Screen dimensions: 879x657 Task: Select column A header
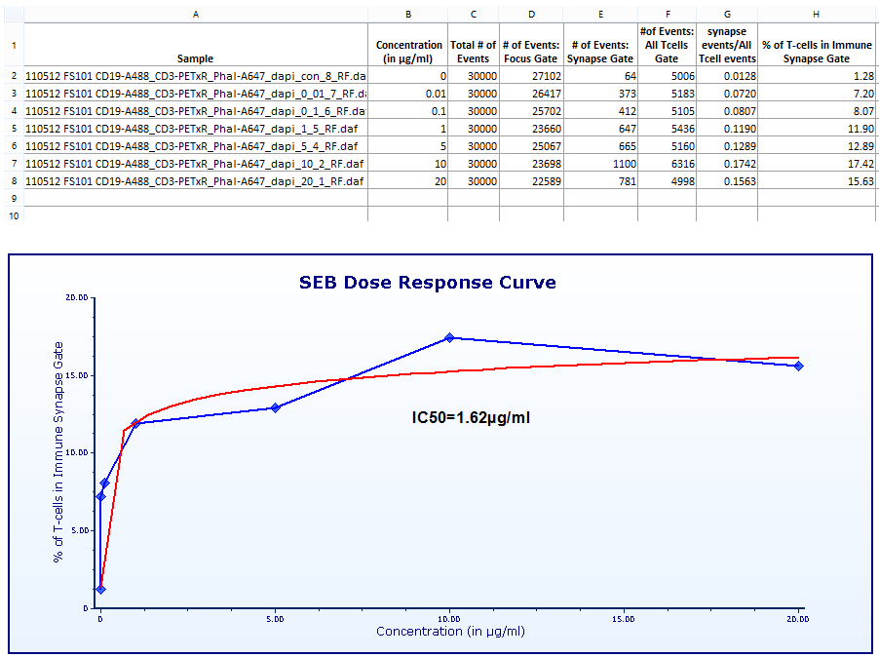pyautogui.click(x=196, y=14)
